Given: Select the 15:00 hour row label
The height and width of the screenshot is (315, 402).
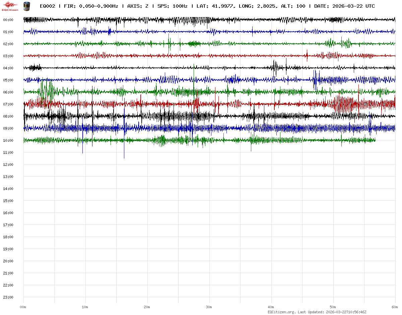Looking at the screenshot, I should tap(8, 201).
